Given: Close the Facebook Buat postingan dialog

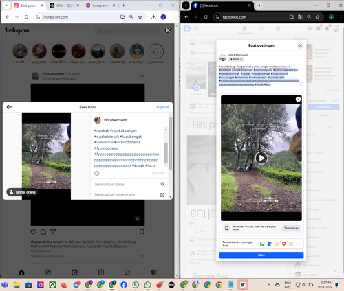Looking at the screenshot, I should pyautogui.click(x=300, y=45).
